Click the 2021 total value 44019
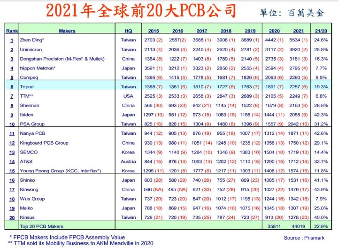 coord(299,226)
